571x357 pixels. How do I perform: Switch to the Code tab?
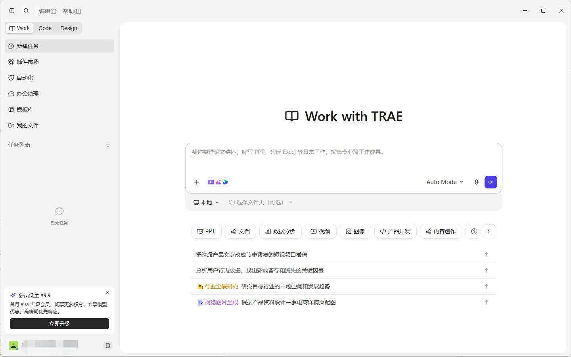[x=45, y=28]
